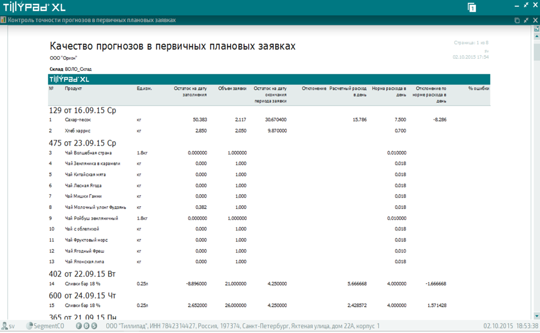This screenshot has width=540, height=333.
Task: Click the group header 402 от 22.09.15 Вт
Action: pos(82,274)
